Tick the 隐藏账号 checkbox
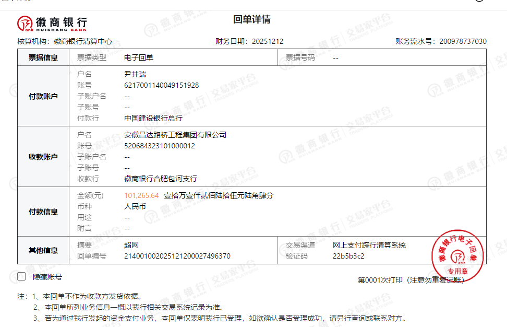This screenshot has height=327, width=507. (21, 276)
